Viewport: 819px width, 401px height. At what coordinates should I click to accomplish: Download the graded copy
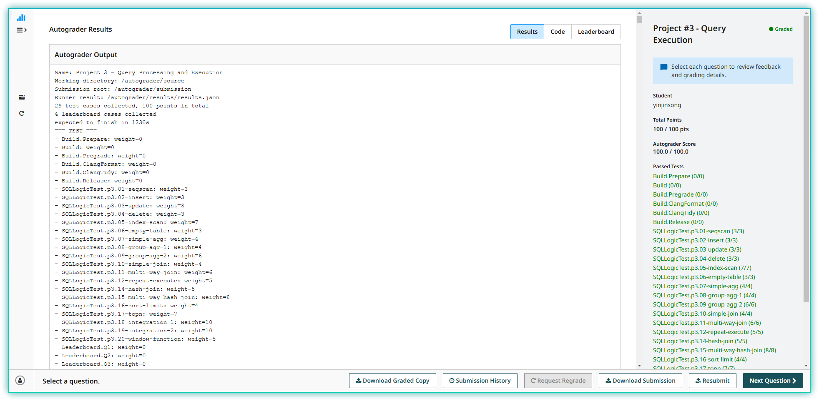(392, 381)
